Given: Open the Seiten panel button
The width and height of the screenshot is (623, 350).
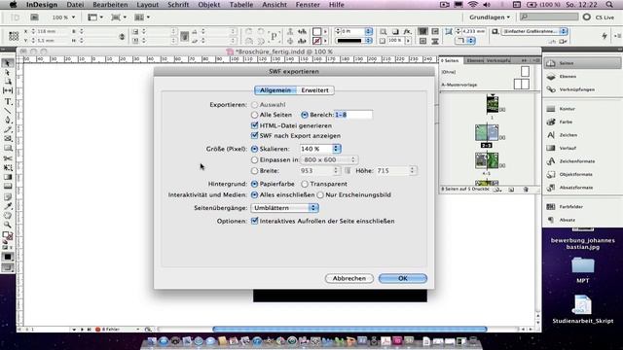Looking at the screenshot, I should (582, 63).
